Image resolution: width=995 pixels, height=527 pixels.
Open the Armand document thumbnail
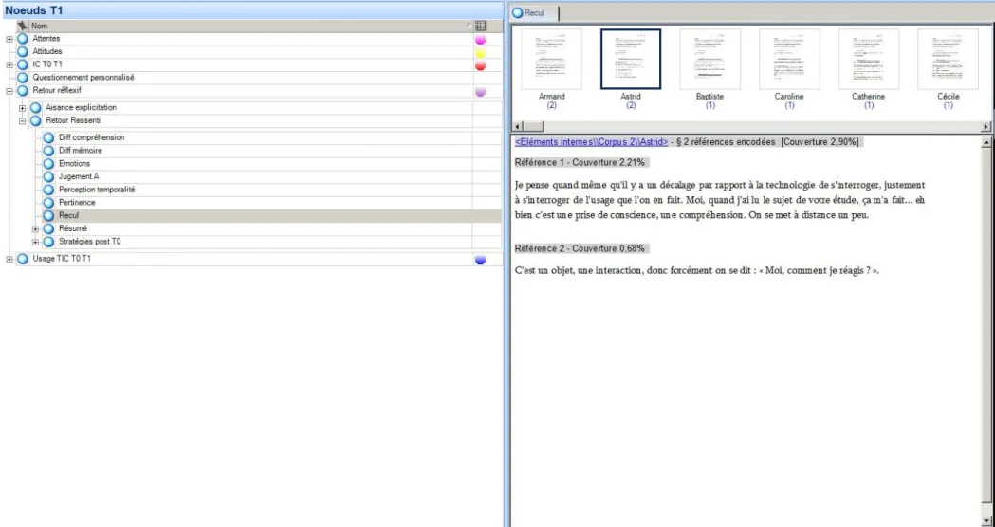[x=551, y=59]
